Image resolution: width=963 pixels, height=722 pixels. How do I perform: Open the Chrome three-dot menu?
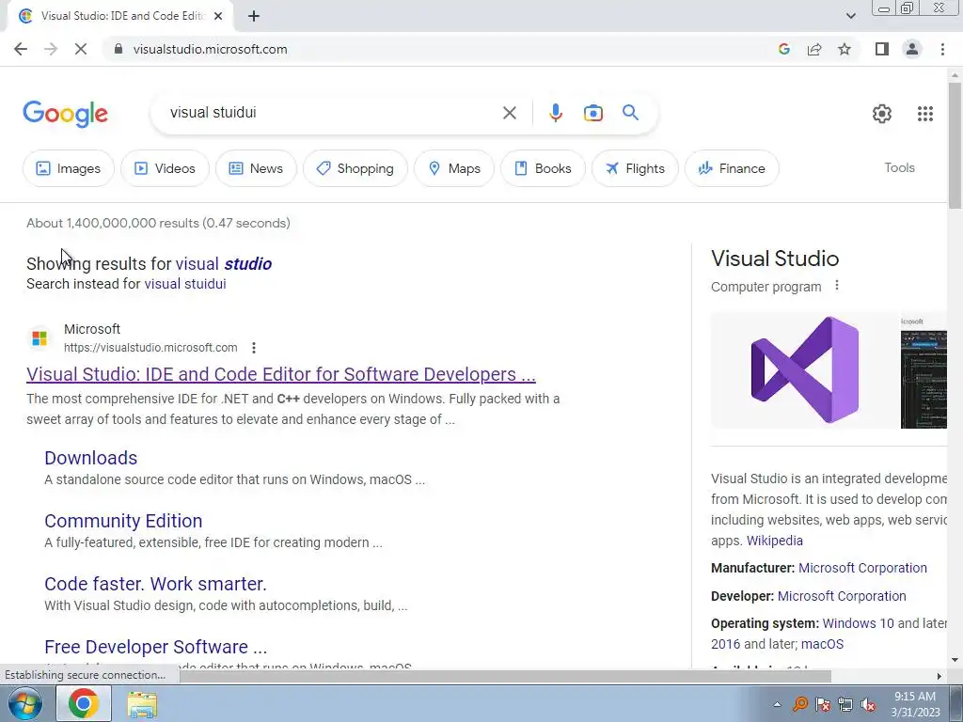(x=942, y=49)
